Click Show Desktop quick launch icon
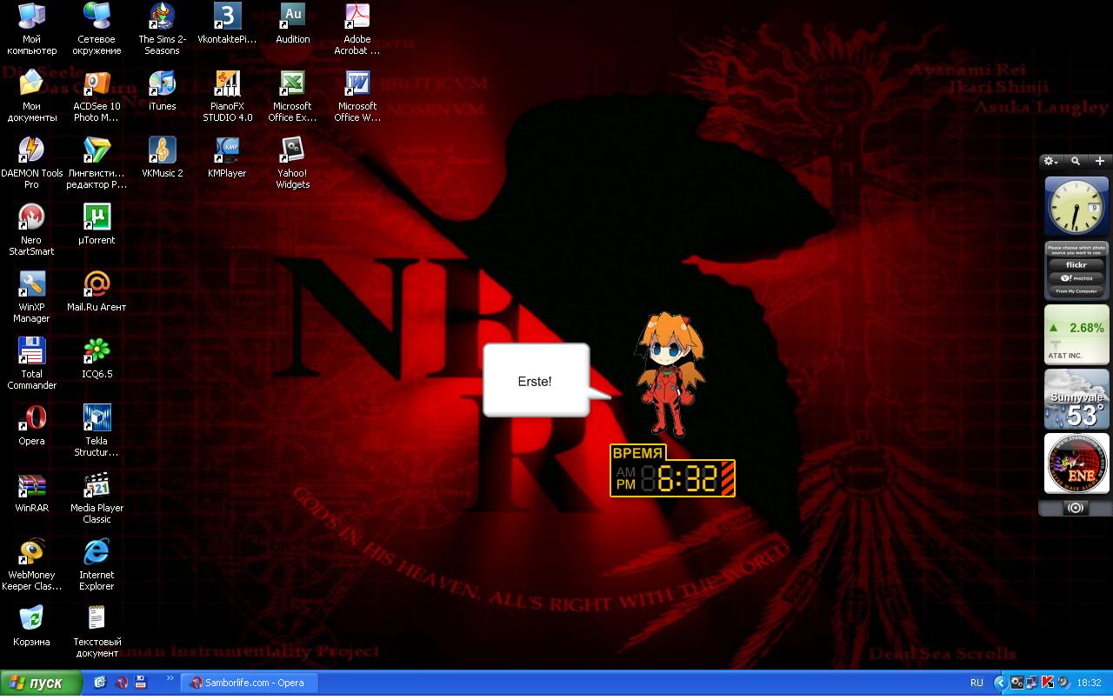 (x=100, y=683)
